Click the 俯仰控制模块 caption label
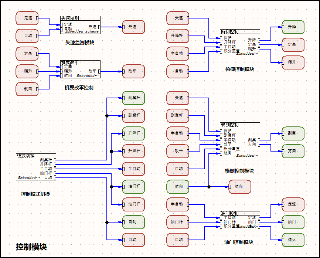The height and width of the screenshot is (258, 320). [x=239, y=69]
